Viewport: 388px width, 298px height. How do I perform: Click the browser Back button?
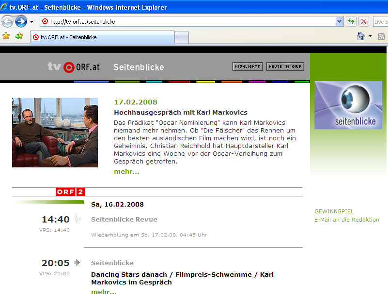tap(8, 21)
